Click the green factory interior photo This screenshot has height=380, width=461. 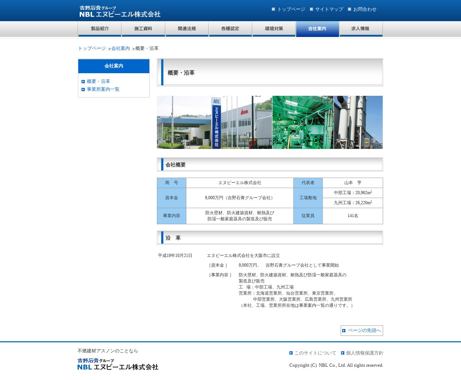[303, 122]
